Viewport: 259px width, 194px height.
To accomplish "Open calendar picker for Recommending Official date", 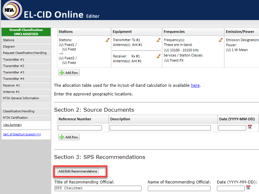I will point(248,187).
